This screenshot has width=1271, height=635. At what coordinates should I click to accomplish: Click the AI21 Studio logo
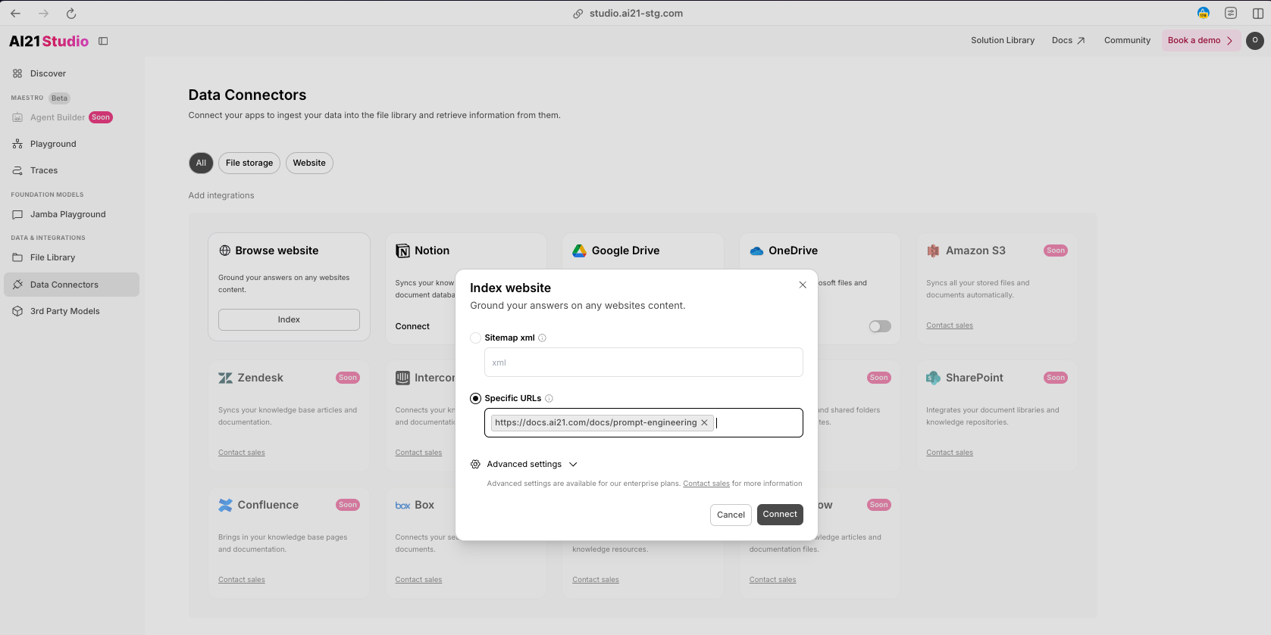coord(49,41)
